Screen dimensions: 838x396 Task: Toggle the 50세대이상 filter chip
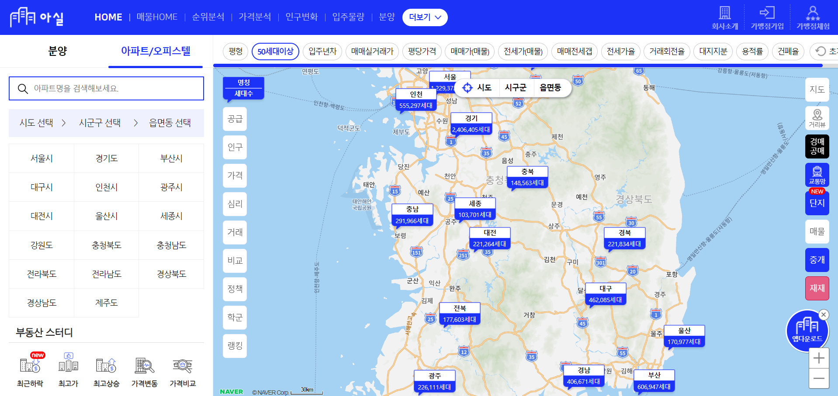(x=275, y=51)
